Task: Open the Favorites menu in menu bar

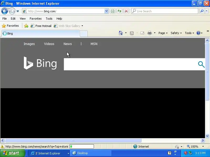Action: 36,19
